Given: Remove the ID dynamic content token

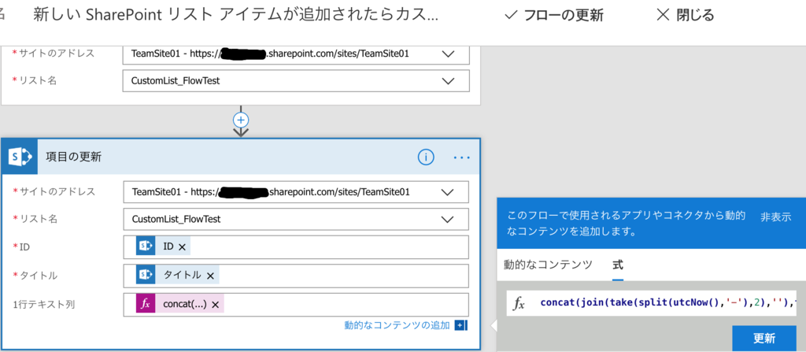Looking at the screenshot, I should click(182, 247).
